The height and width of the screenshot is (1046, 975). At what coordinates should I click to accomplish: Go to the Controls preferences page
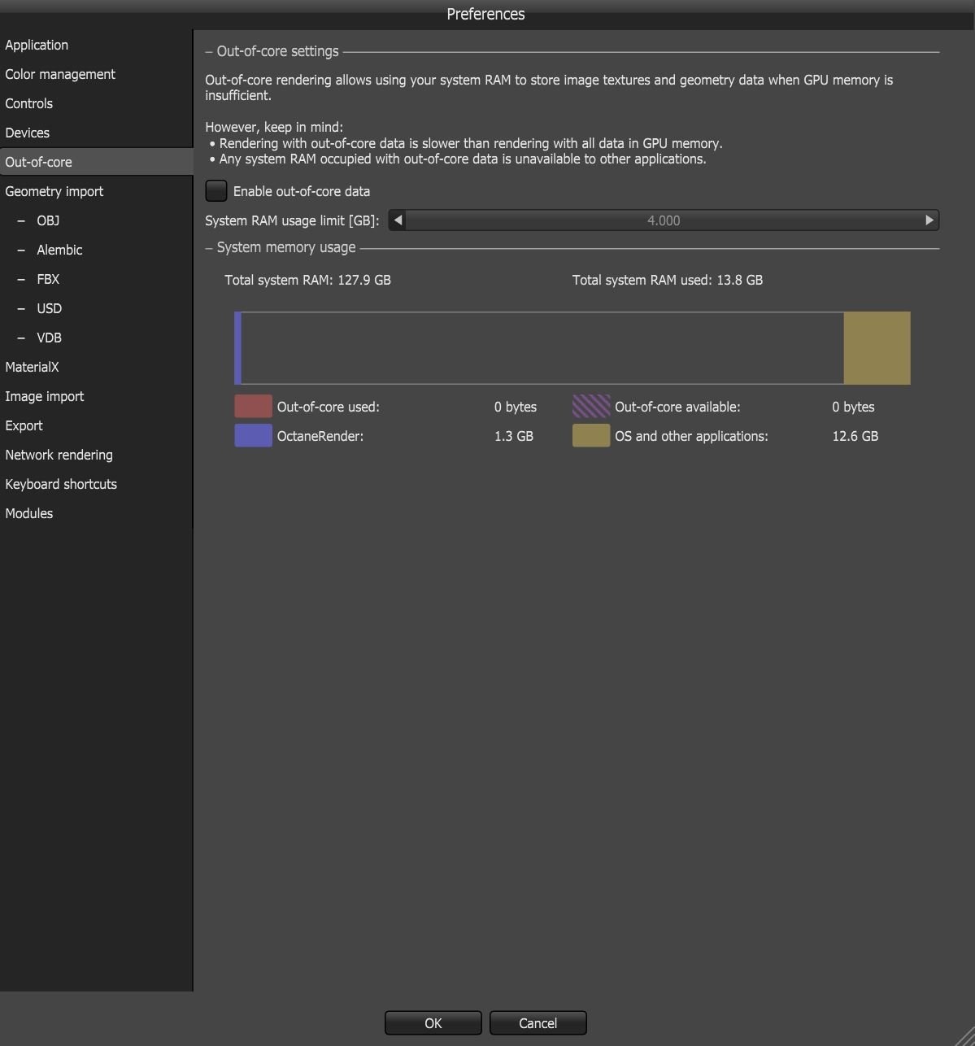coord(29,103)
